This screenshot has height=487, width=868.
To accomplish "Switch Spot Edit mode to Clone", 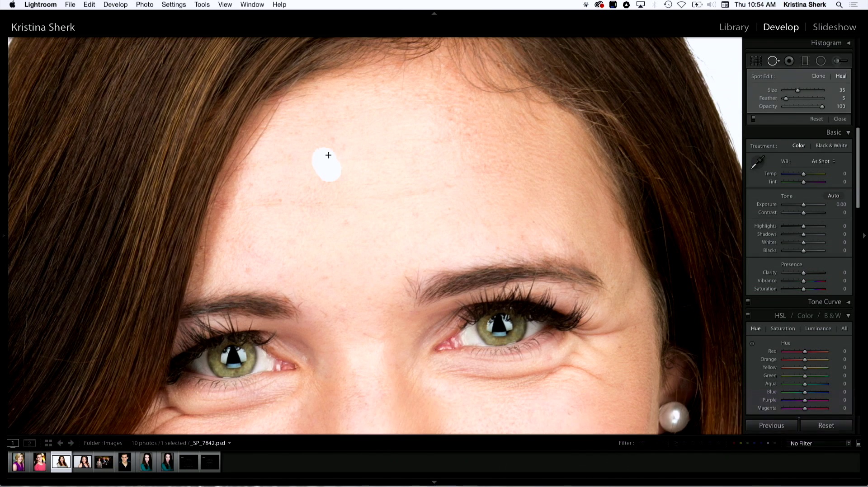I will 818,76.
